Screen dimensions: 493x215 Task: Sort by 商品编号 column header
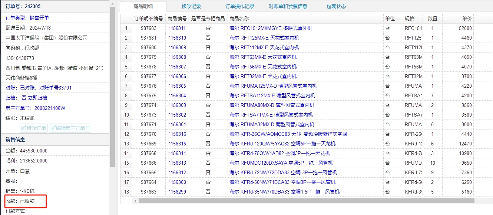point(177,19)
